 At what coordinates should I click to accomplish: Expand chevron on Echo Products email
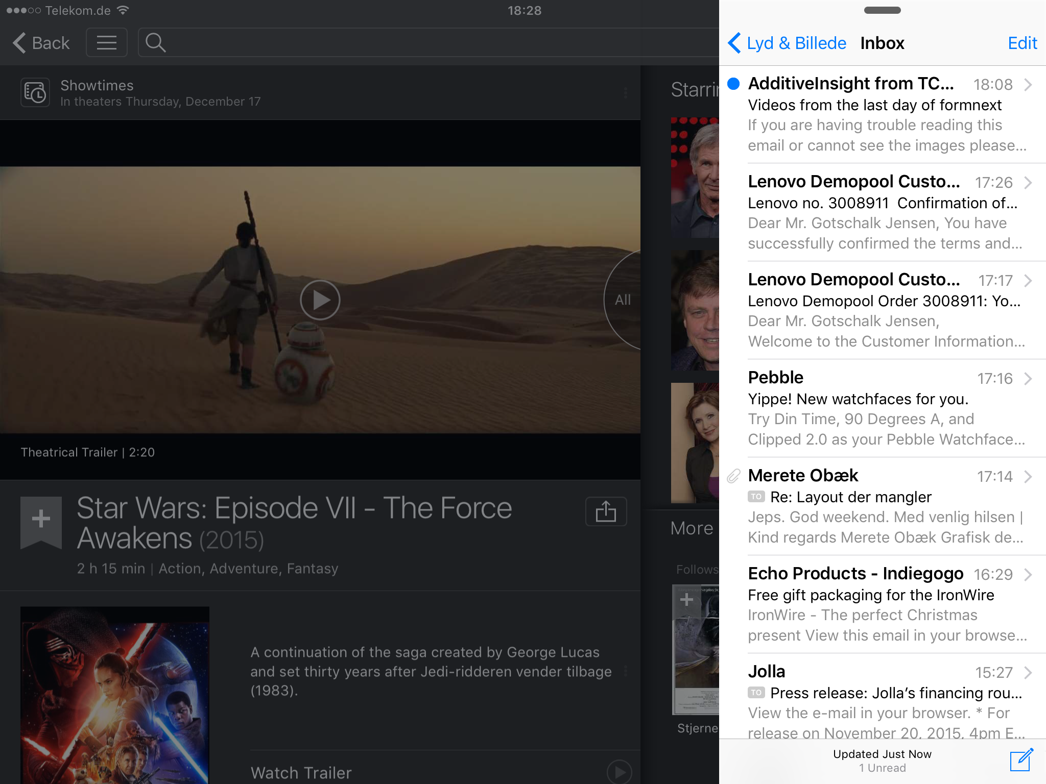[x=1028, y=575]
